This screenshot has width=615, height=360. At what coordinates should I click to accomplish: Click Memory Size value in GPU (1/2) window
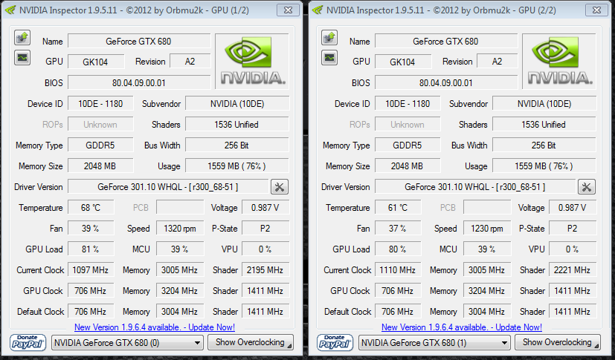[100, 166]
